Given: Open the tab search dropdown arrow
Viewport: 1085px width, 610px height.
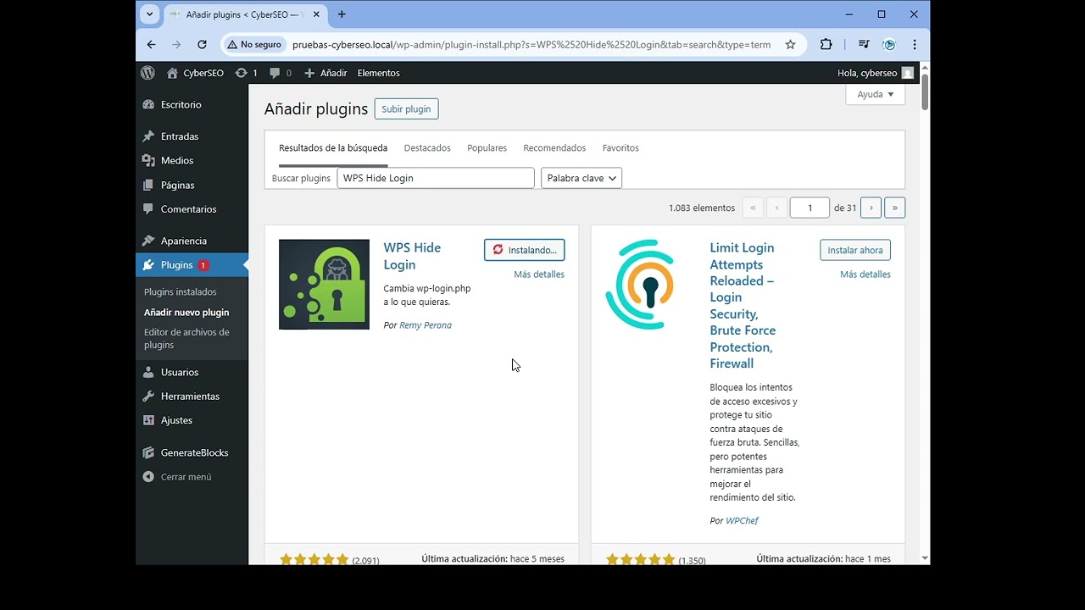Looking at the screenshot, I should coord(150,14).
